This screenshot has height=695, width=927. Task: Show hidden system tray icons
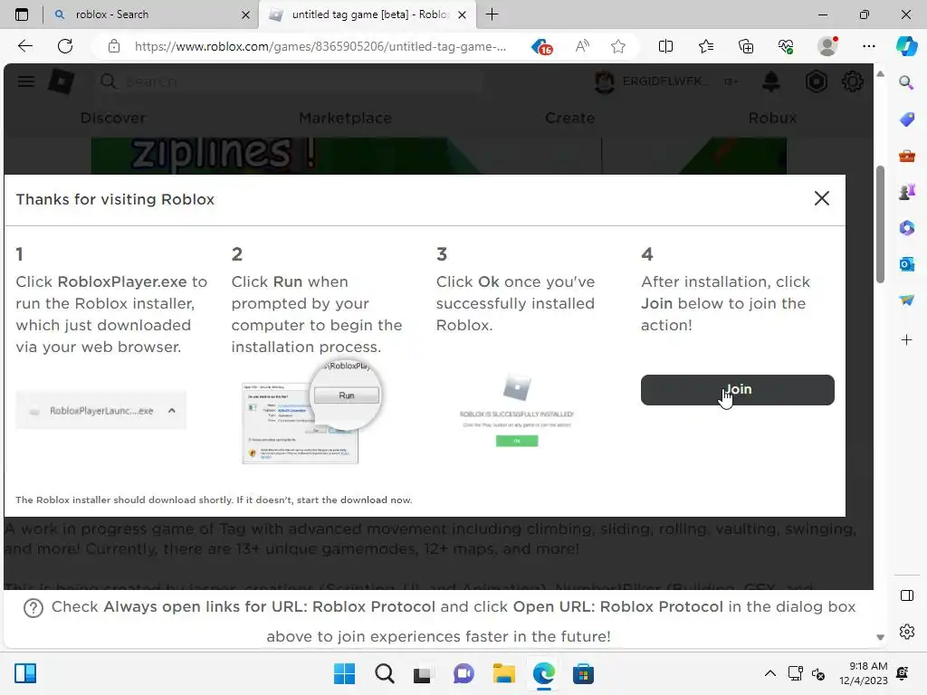click(769, 673)
